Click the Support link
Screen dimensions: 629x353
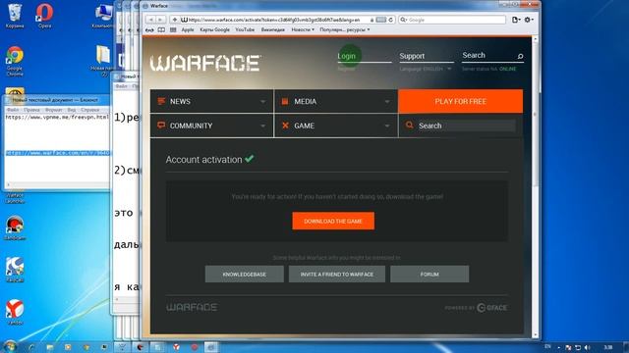tap(412, 56)
